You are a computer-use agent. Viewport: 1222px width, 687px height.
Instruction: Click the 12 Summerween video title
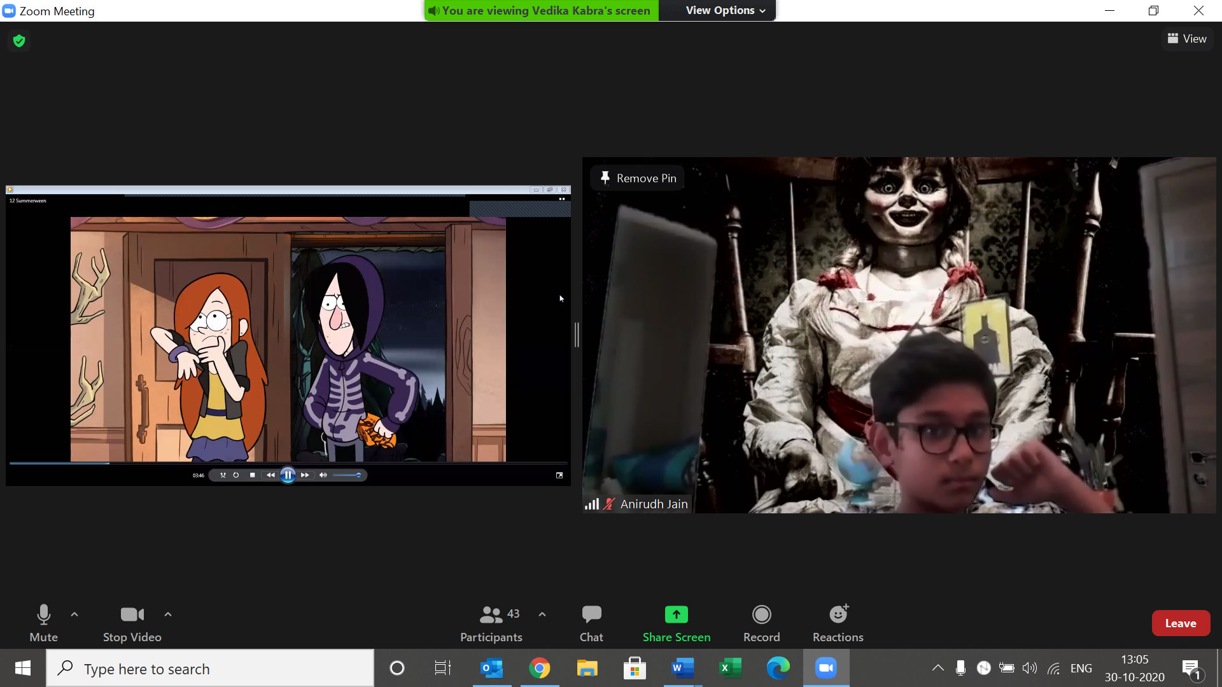click(x=28, y=201)
